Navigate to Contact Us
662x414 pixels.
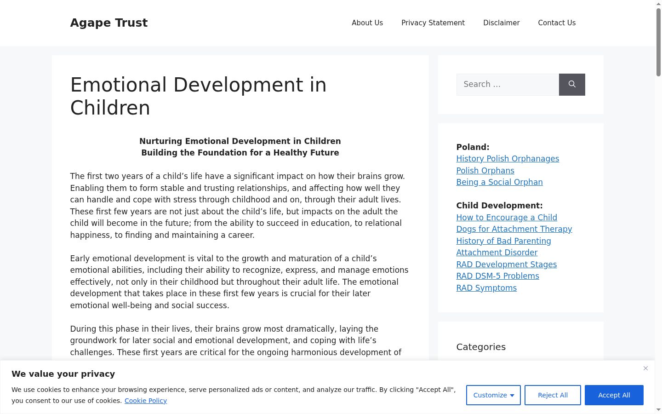point(557,23)
